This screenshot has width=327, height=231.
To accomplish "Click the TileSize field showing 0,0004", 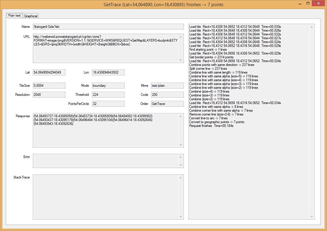I will (x=48, y=85).
